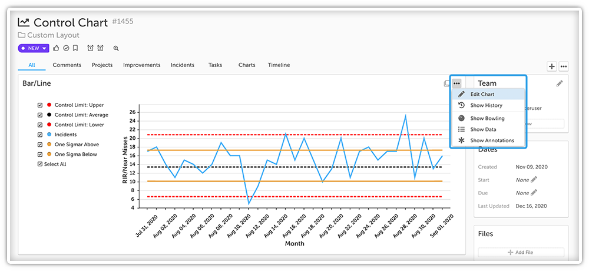
Task: Click the red Control Limit: Upper swatch
Action: point(49,105)
